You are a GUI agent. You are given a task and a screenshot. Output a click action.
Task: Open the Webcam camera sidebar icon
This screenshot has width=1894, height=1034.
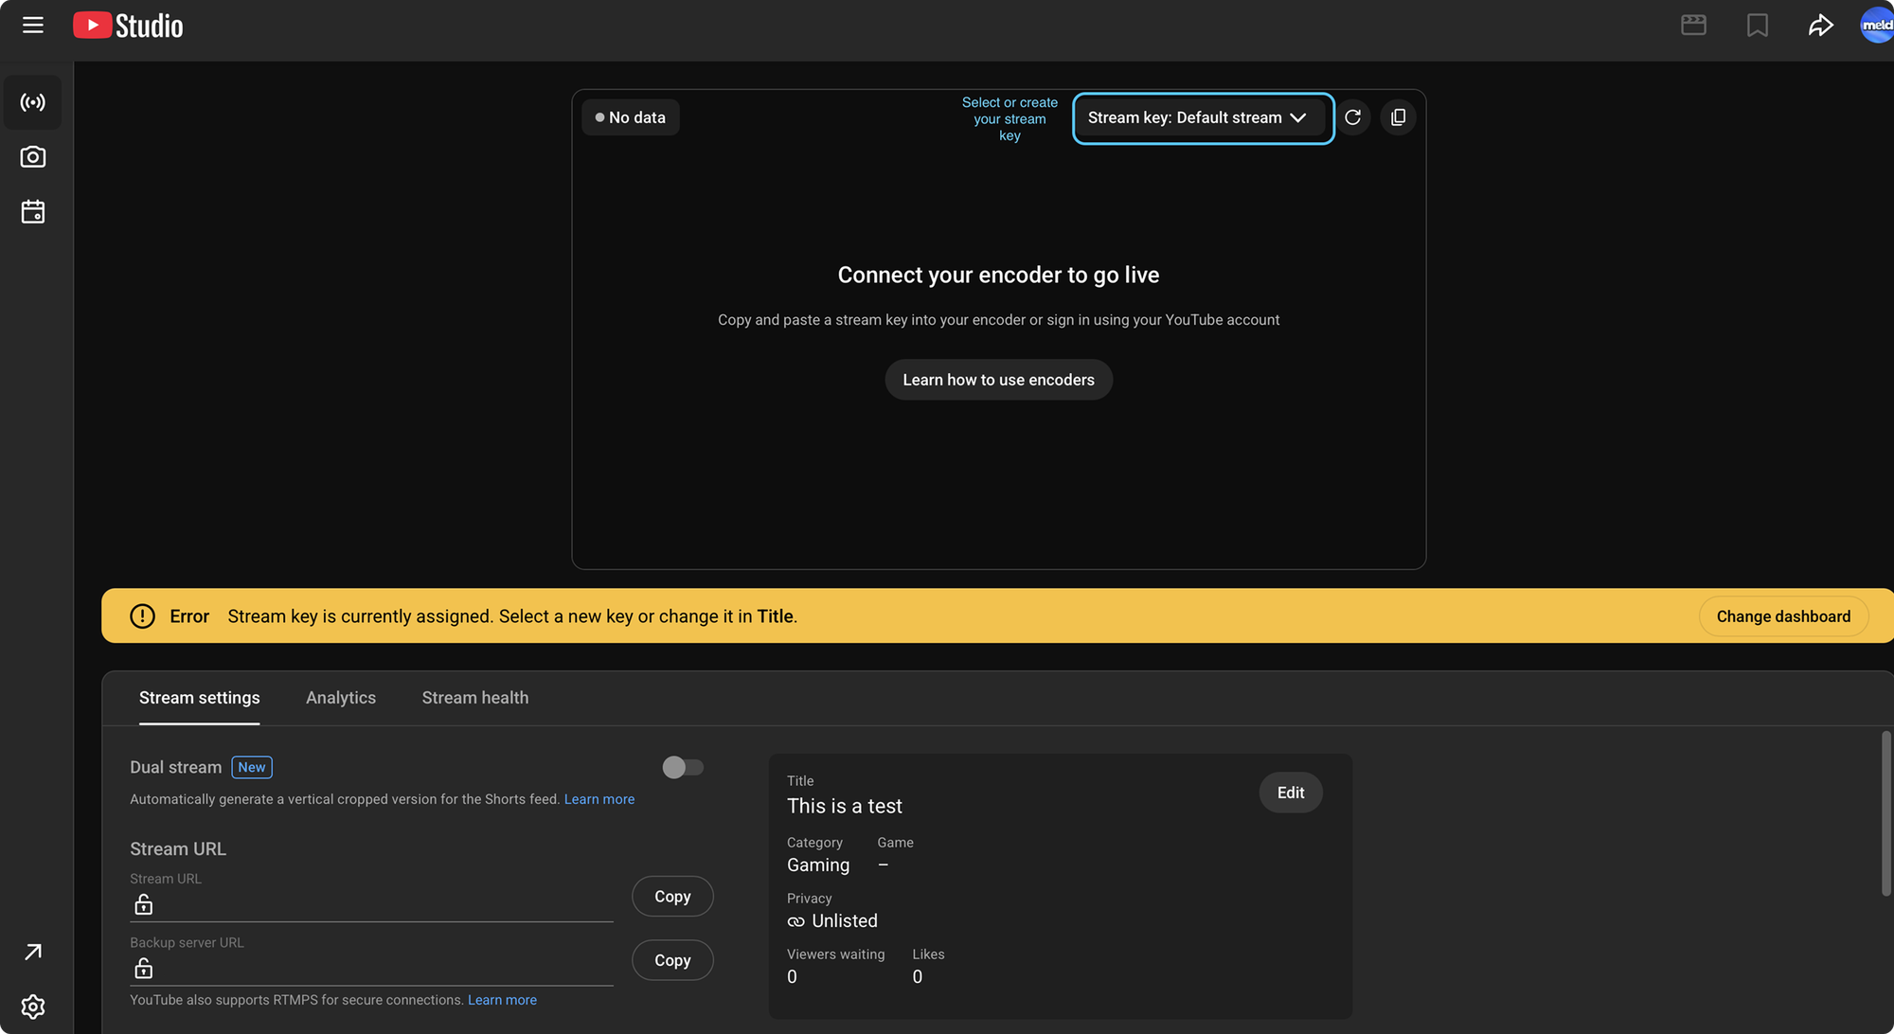point(33,157)
